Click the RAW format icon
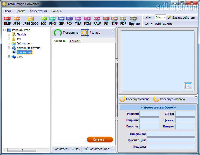 [x=97, y=21]
